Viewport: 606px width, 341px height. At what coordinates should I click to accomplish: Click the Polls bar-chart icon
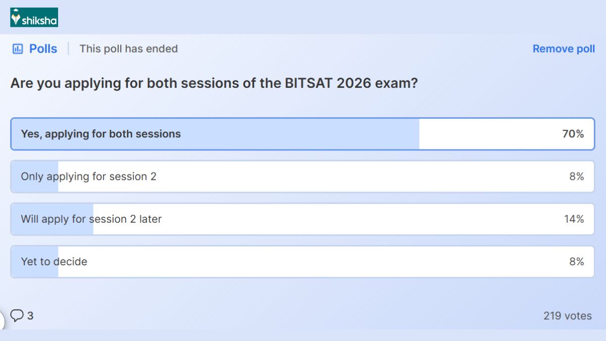tap(18, 49)
